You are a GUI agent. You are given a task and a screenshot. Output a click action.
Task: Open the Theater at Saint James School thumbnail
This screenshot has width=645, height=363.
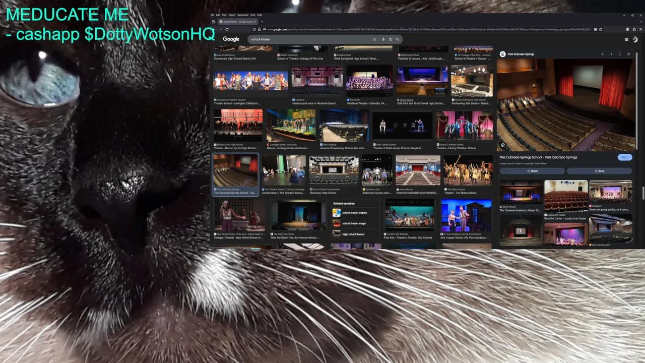click(x=403, y=126)
